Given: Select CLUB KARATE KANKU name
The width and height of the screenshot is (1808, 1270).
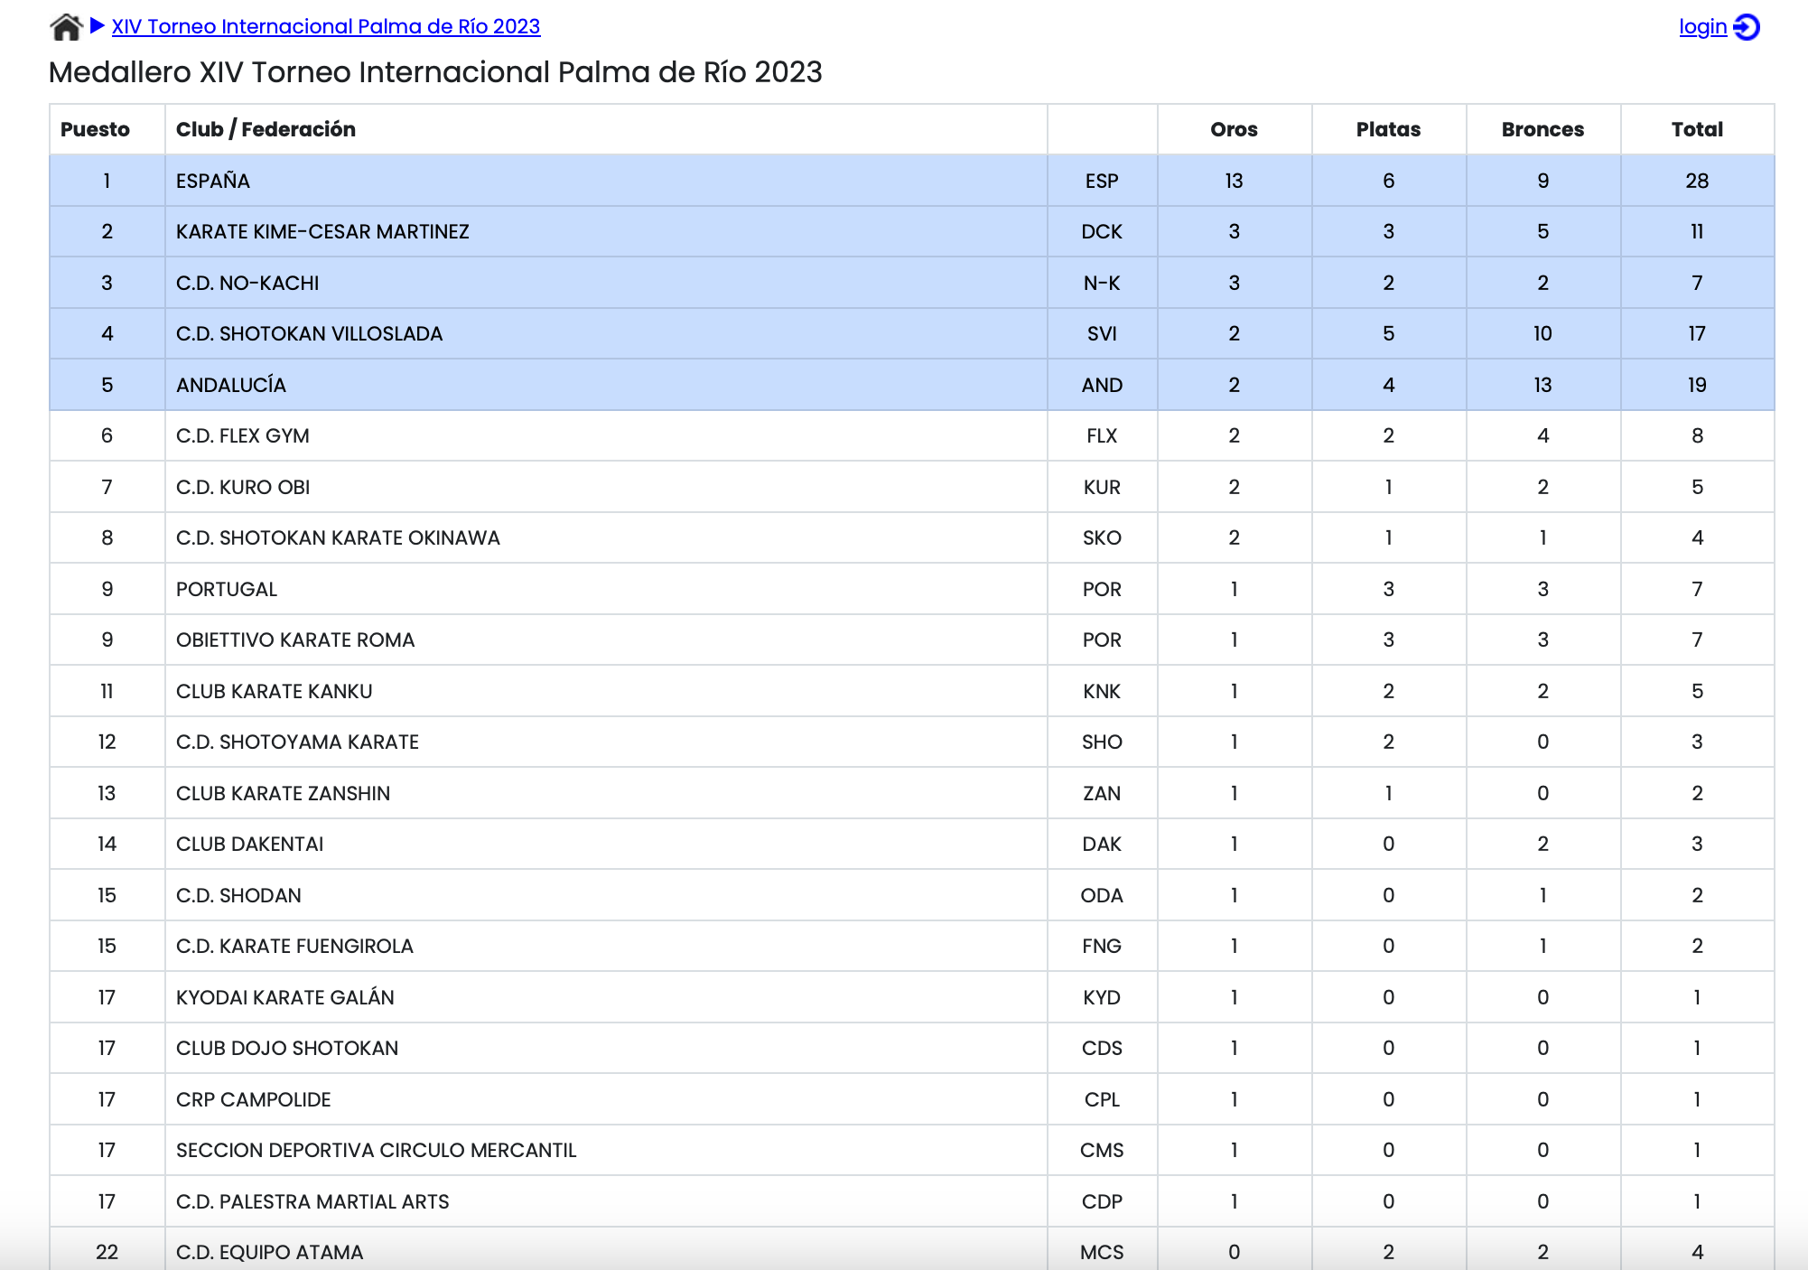Looking at the screenshot, I should click(x=275, y=691).
